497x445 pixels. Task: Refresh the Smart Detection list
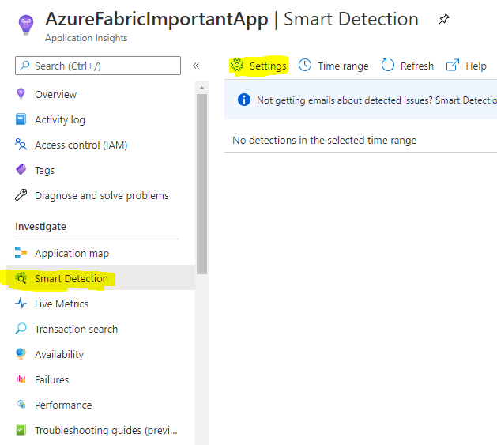point(408,66)
